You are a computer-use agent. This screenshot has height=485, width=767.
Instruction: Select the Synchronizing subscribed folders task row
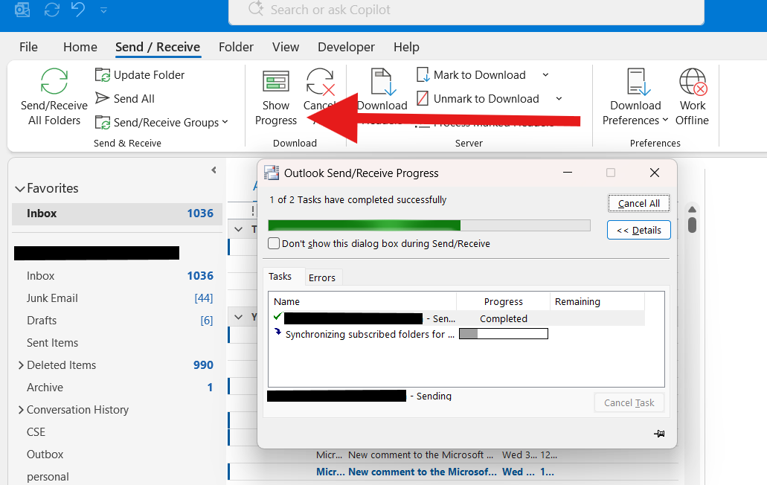click(457, 335)
